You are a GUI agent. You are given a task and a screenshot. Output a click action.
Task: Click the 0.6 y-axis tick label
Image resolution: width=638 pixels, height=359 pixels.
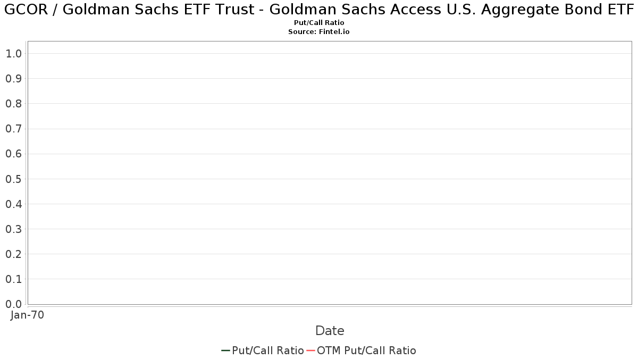13,154
